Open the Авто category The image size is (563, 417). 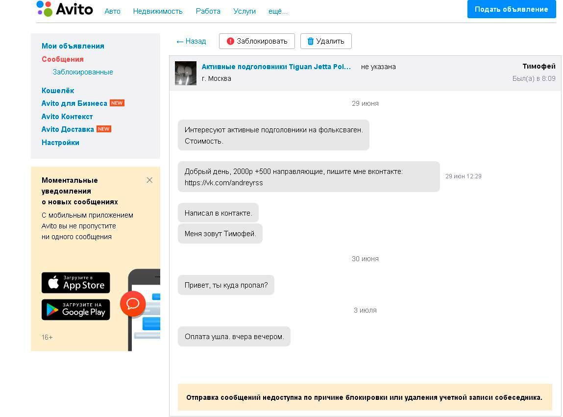[x=112, y=11]
